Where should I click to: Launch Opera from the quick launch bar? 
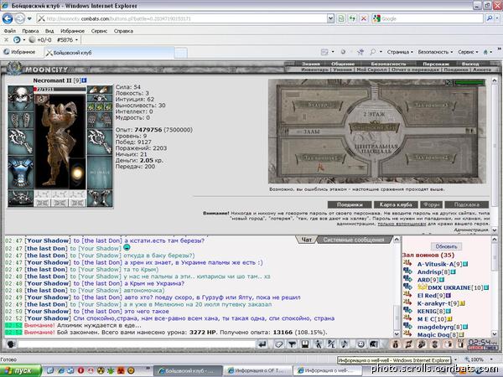pyautogui.click(x=80, y=370)
